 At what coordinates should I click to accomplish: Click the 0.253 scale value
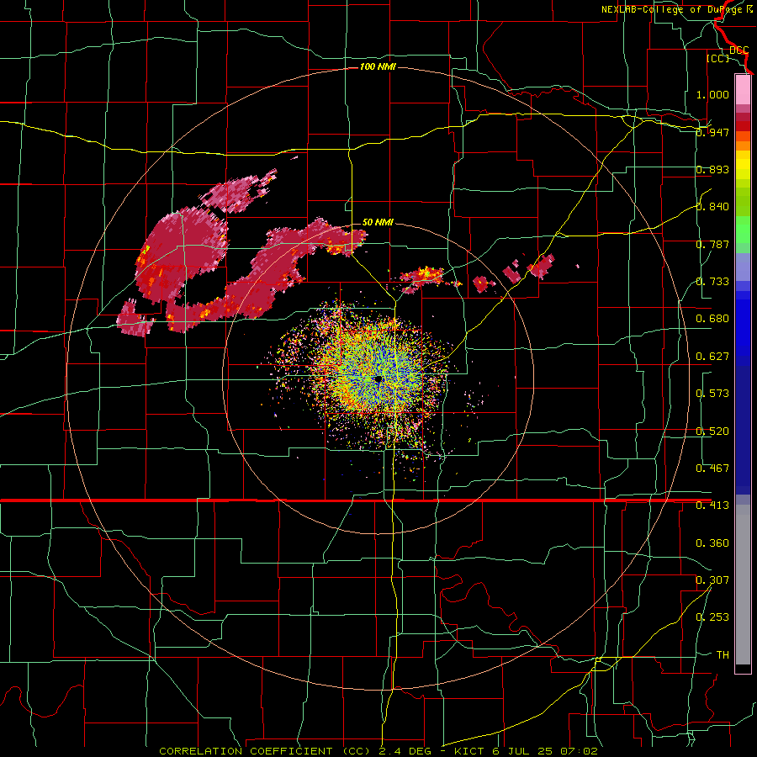coord(712,617)
